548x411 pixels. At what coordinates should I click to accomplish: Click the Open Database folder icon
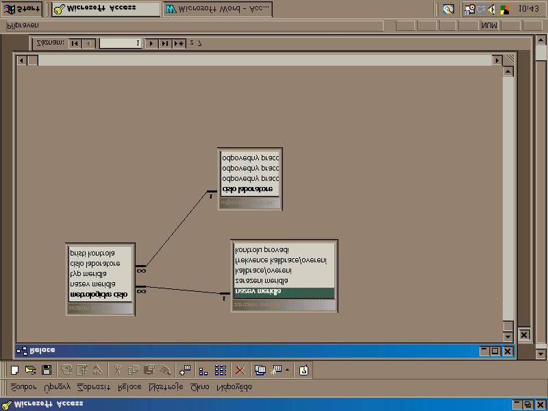coord(31,370)
